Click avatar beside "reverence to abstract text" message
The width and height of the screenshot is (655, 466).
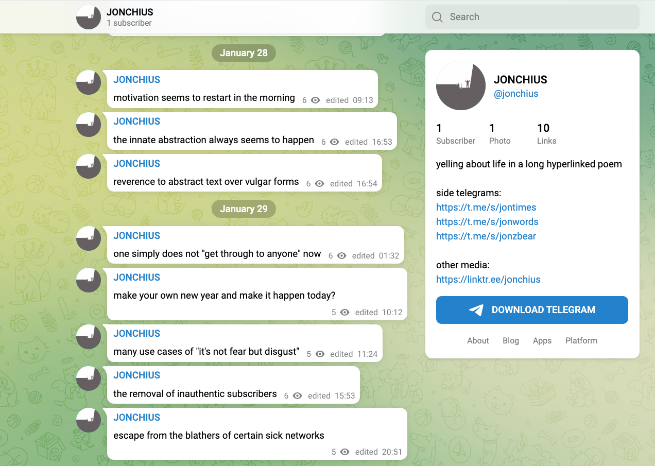click(x=89, y=166)
